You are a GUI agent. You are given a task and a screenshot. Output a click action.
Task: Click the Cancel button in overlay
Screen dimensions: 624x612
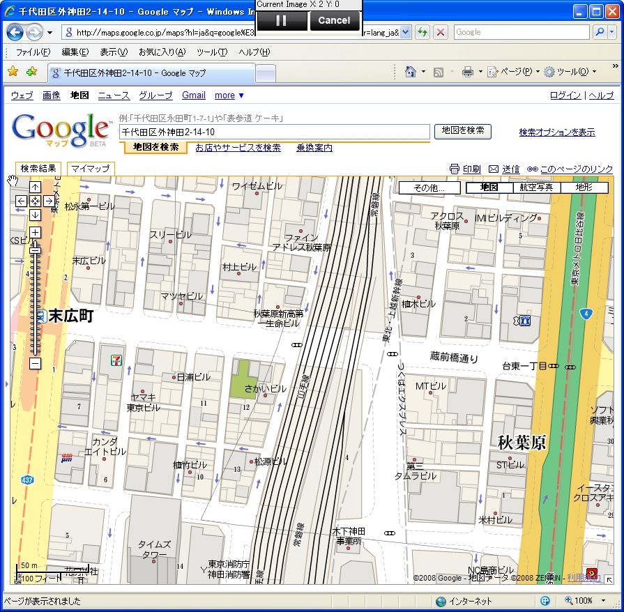coord(334,20)
